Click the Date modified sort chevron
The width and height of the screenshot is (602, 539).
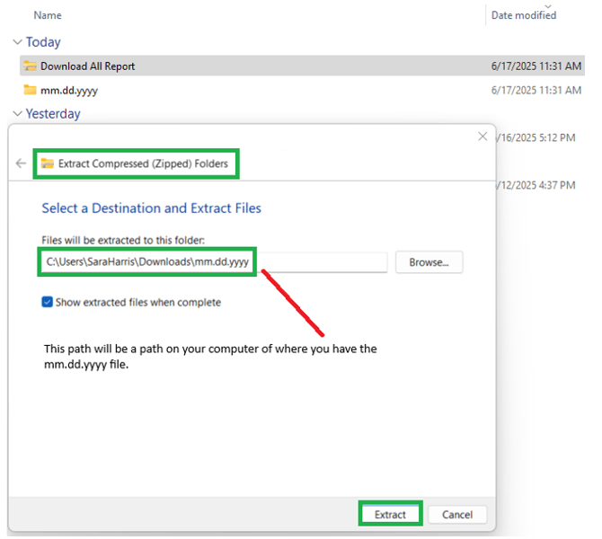(548, 6)
